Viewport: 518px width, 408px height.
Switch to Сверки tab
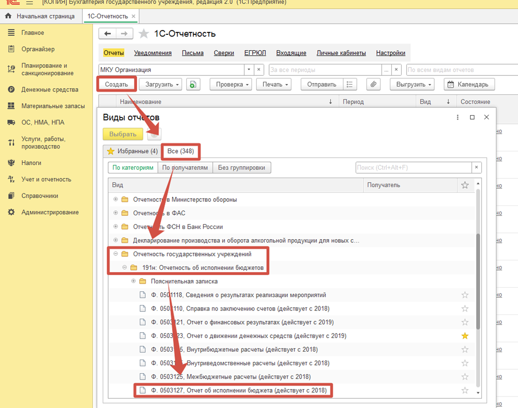[x=224, y=53]
